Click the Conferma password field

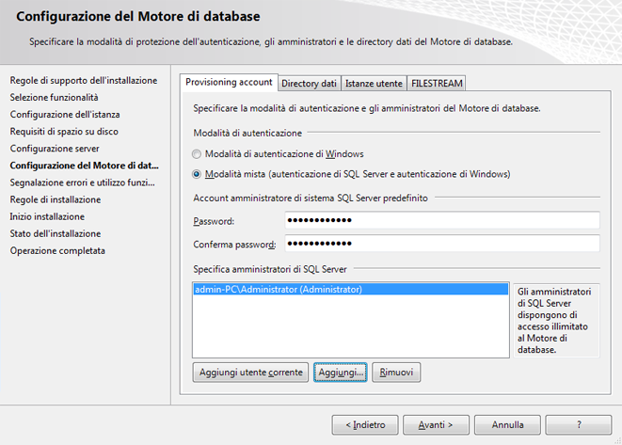click(x=442, y=243)
